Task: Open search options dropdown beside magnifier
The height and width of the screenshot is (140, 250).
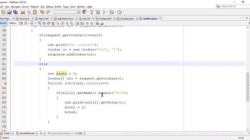Action: [x=220, y=7]
